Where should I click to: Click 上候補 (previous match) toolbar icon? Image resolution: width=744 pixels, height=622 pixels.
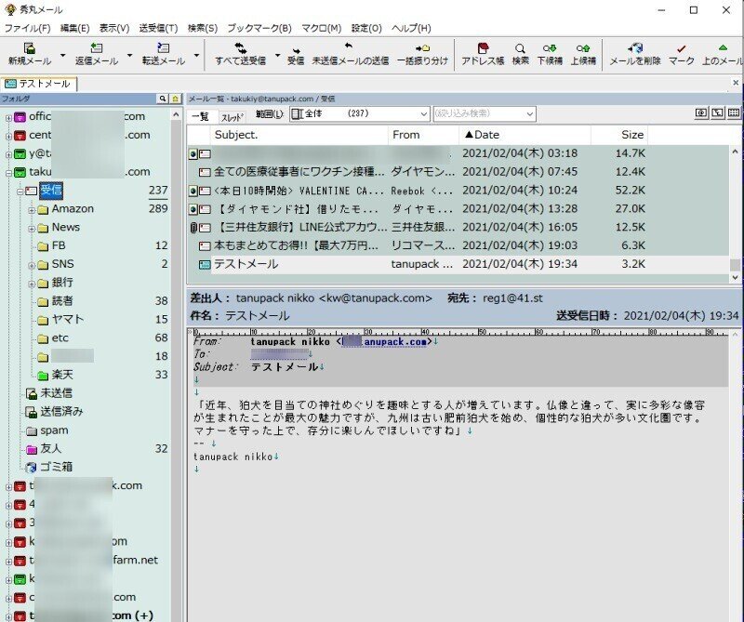pyautogui.click(x=583, y=48)
